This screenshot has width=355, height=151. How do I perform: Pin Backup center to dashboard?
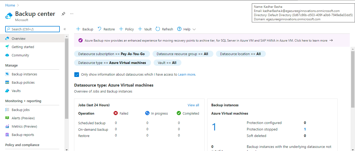pos(63,14)
